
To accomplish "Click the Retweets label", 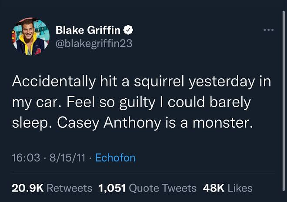I will click(70, 188).
